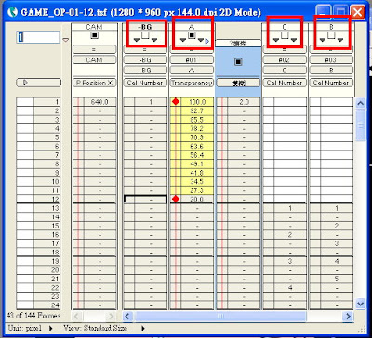Click the #01 button in column A
The height and width of the screenshot is (338, 372).
tap(192, 59)
